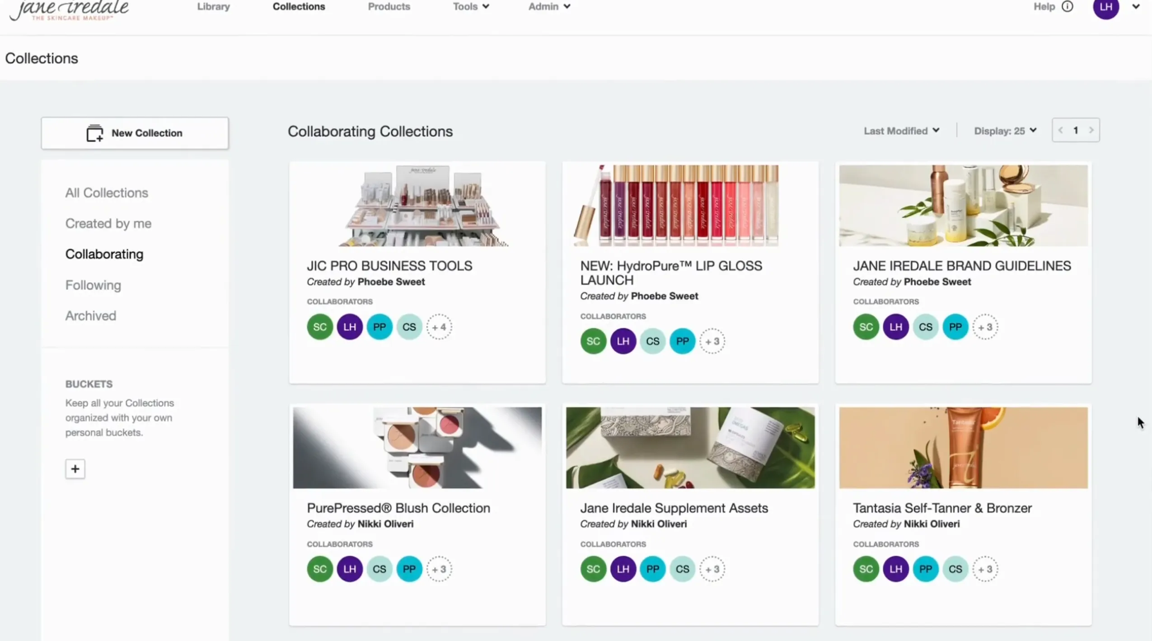Expand the Tools menu
Viewport: 1152px width, 641px height.
[x=471, y=6]
